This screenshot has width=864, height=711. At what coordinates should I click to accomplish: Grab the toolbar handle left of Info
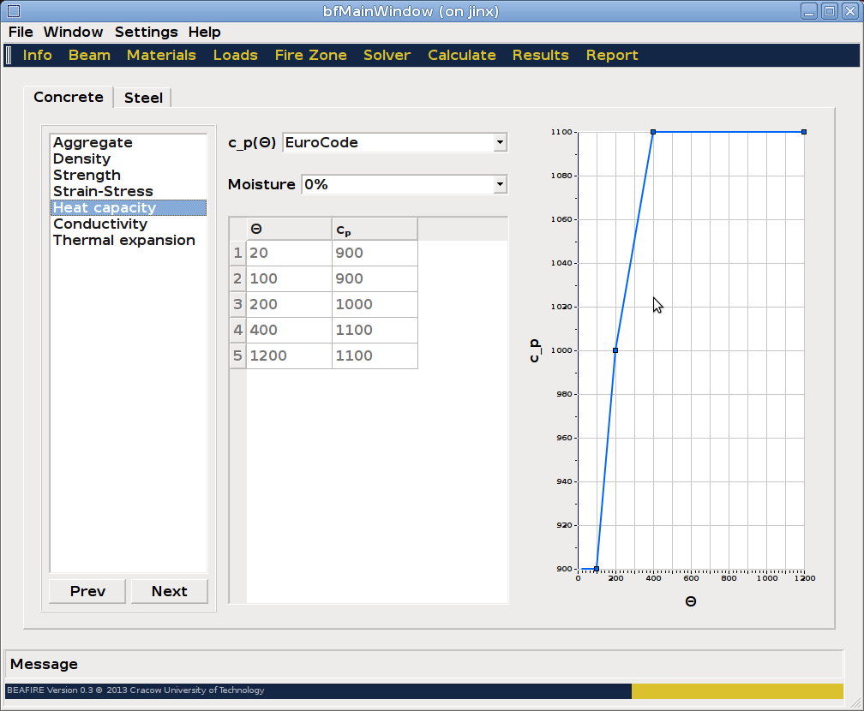pos(9,55)
